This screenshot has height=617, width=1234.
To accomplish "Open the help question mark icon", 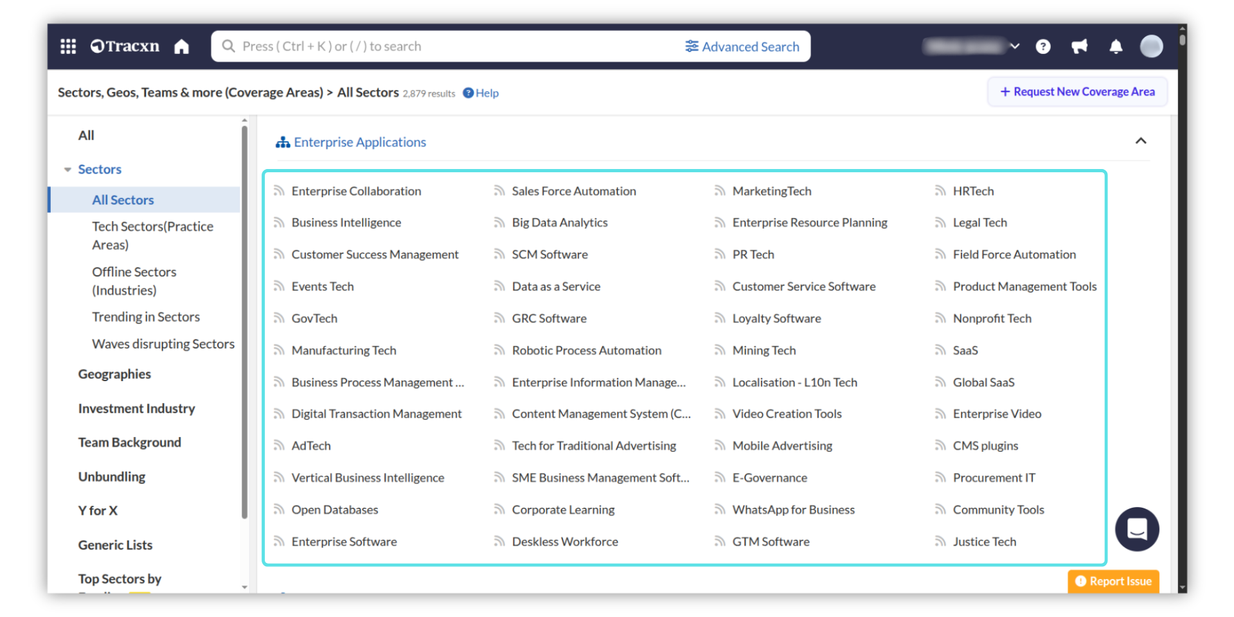I will [1043, 46].
